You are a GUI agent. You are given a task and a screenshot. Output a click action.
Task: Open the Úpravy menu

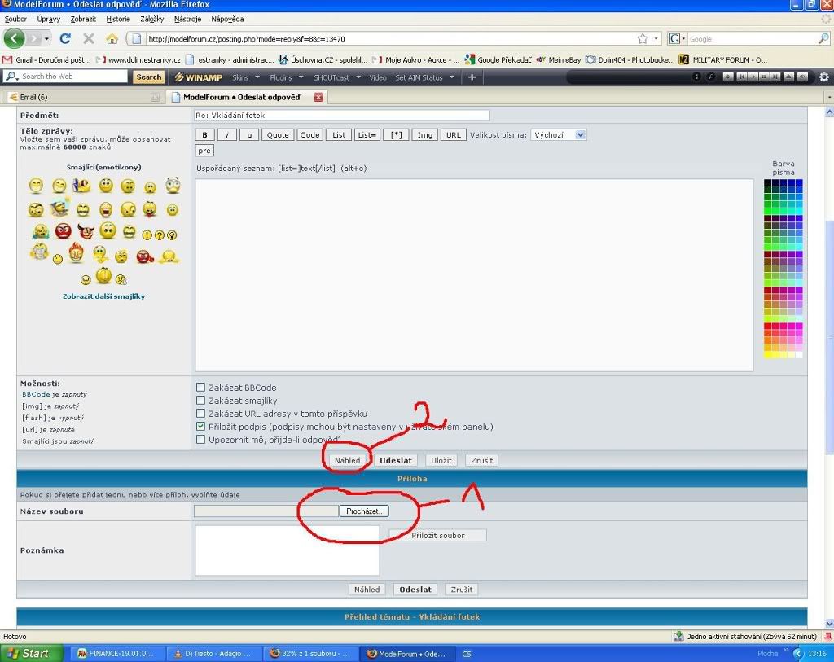pos(48,19)
